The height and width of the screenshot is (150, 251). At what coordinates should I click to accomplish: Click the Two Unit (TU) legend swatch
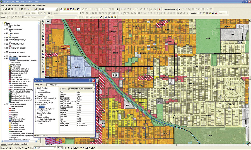click(9, 67)
